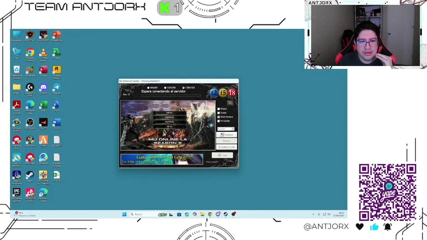Viewport: 427px width, 240px height.
Task: Select the 1024x768 resolution option
Action: point(170,88)
